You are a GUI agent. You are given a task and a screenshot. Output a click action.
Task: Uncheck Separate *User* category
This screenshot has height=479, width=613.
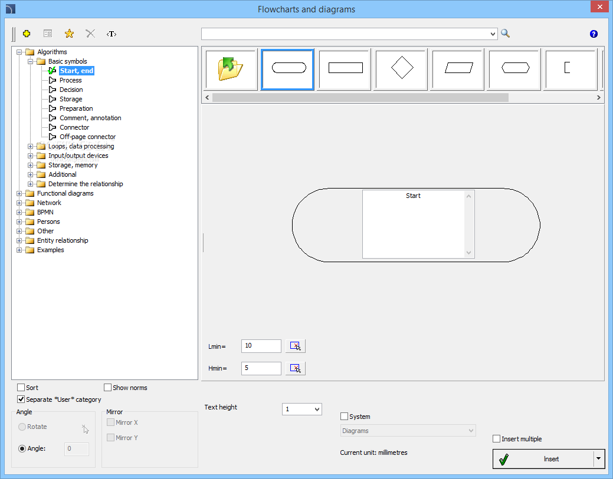tap(21, 399)
